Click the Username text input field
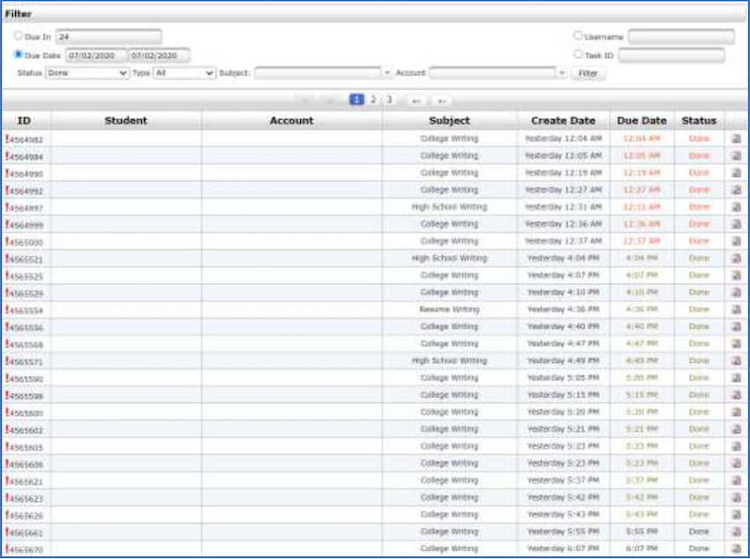750x559 pixels. pos(680,37)
